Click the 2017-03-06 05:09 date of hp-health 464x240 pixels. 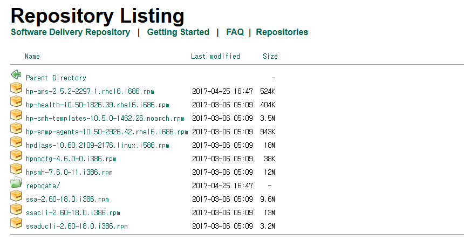222,105
